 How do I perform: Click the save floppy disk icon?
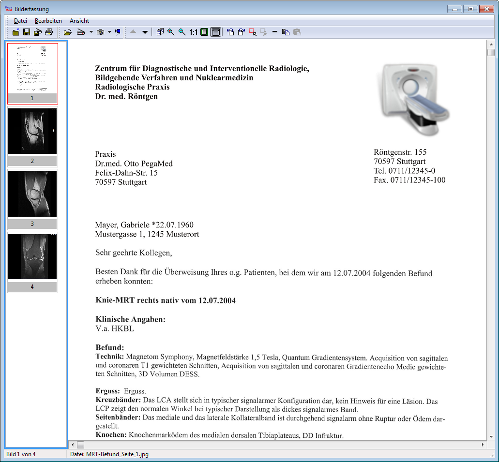coord(27,32)
